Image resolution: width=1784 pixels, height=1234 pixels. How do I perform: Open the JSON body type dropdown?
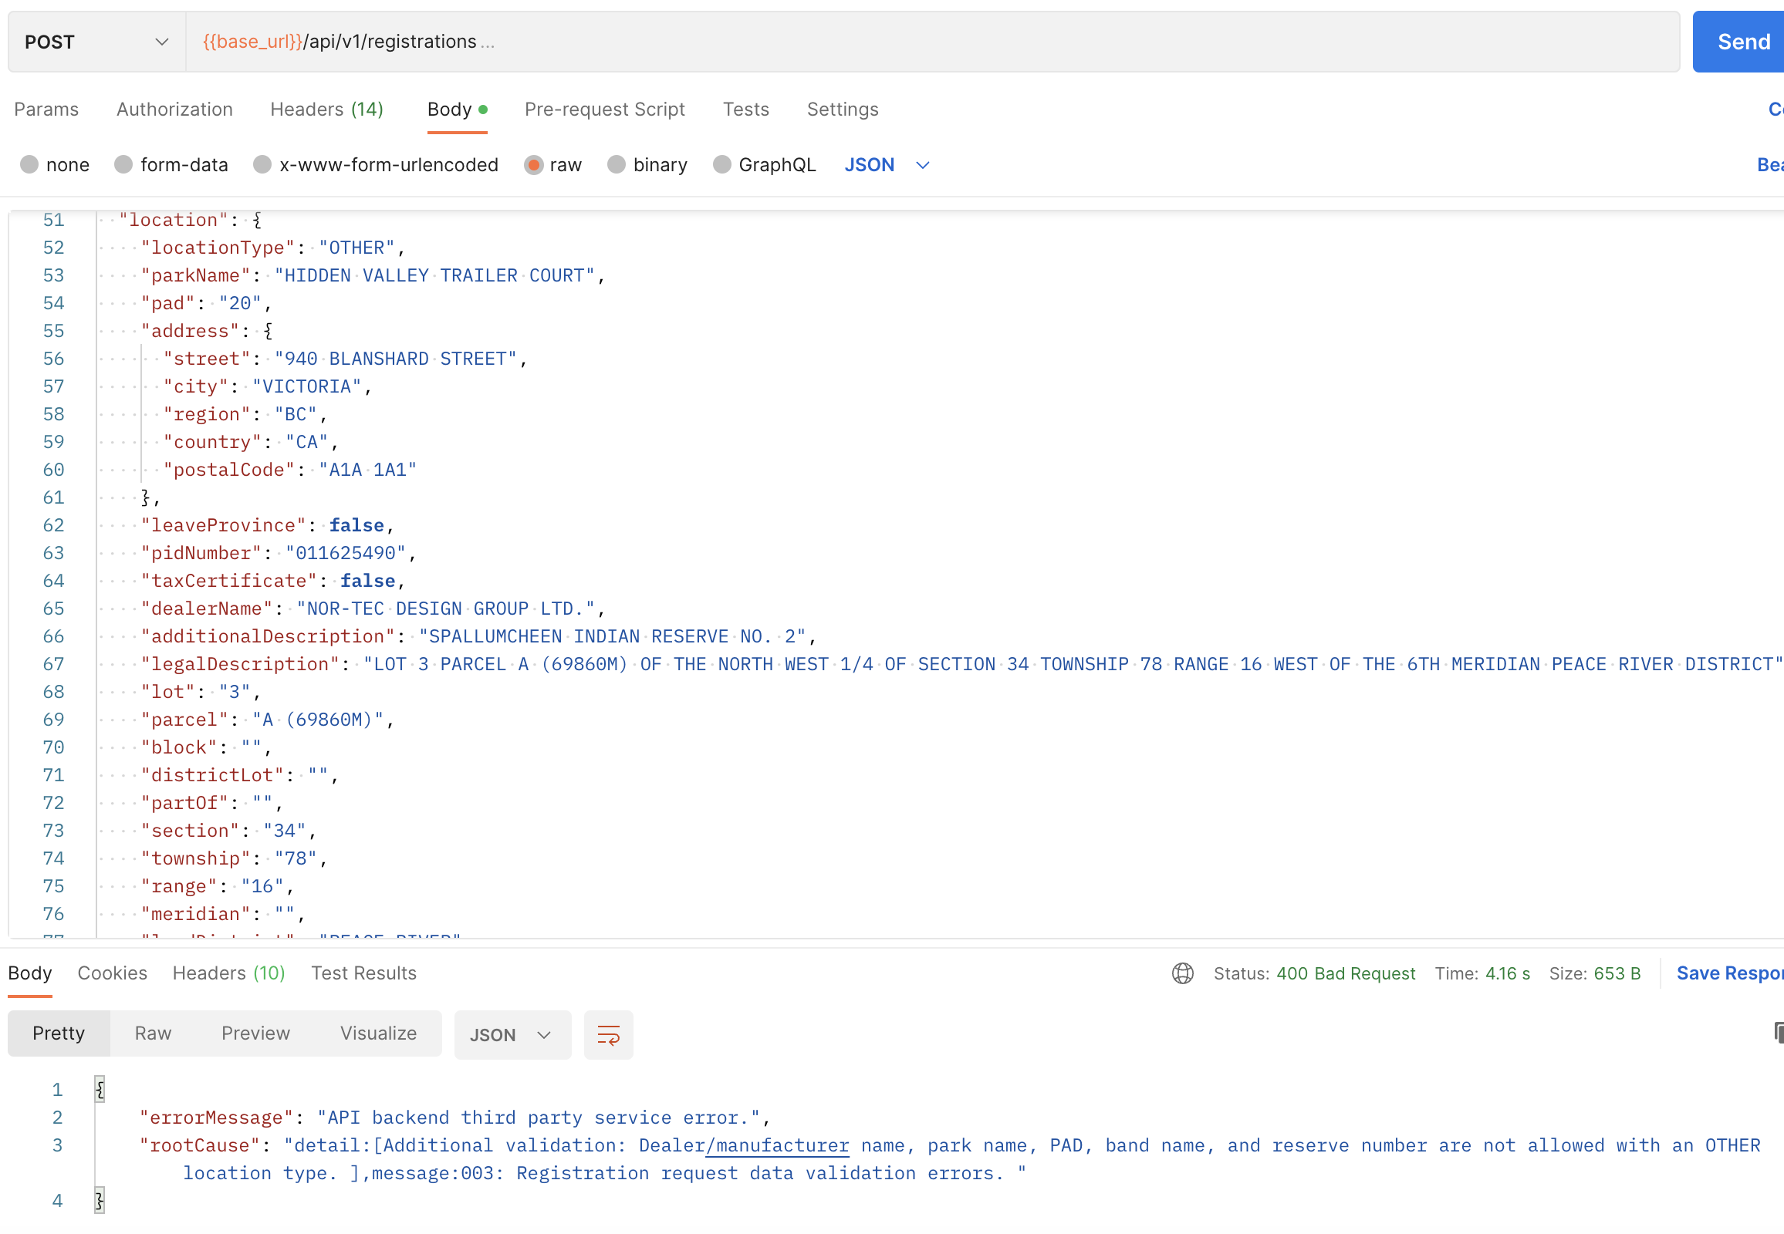coord(887,165)
